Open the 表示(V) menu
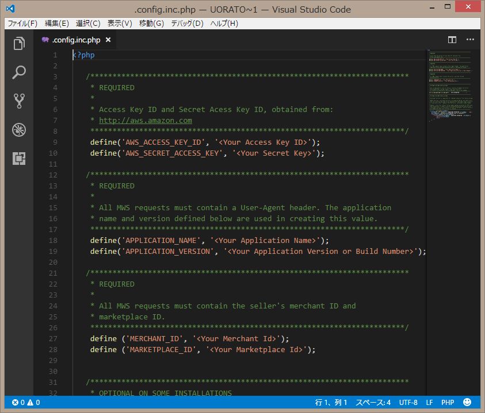 120,24
